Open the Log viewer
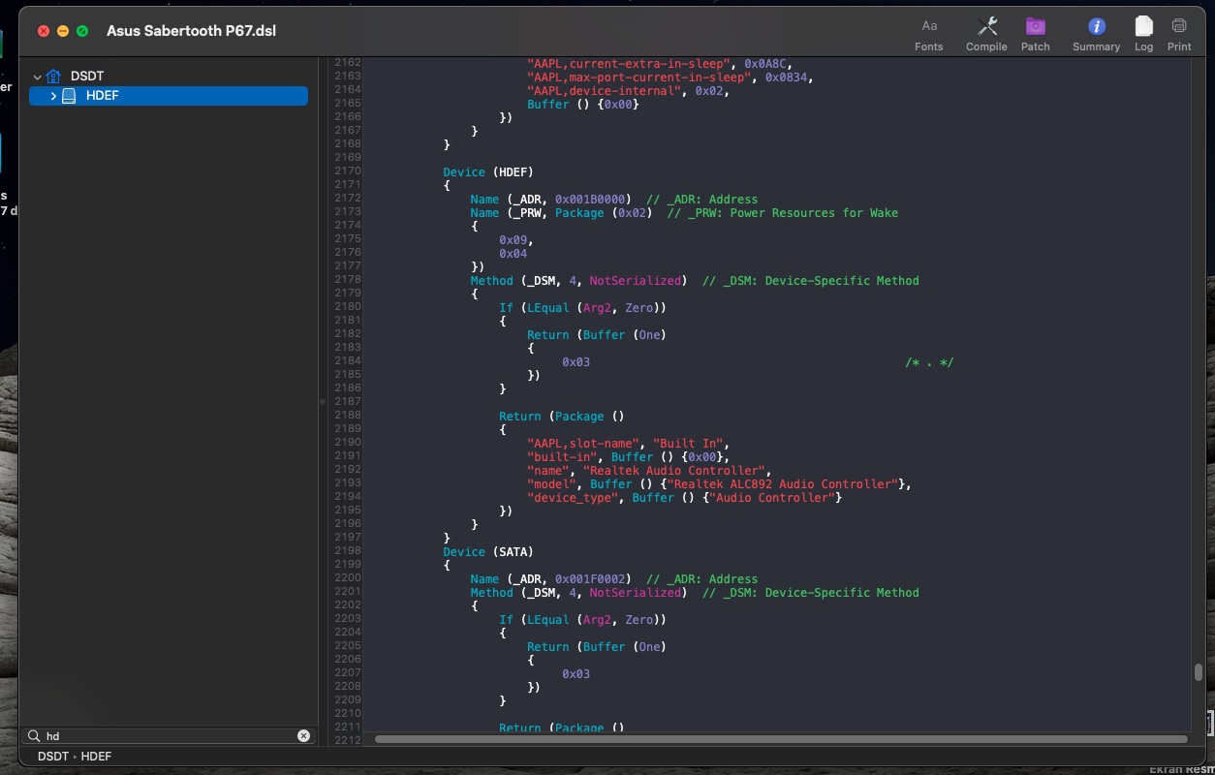The image size is (1215, 775). coord(1143,33)
